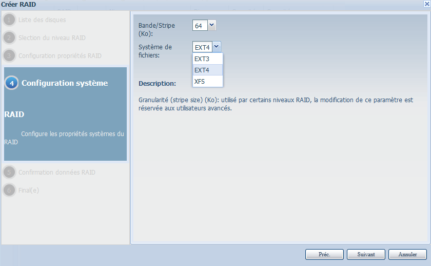431x266 pixels.
Task: Click the file system field showing EXT4
Action: click(x=203, y=47)
